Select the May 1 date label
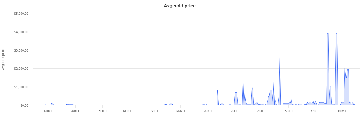 (180, 111)
